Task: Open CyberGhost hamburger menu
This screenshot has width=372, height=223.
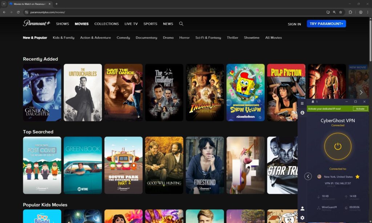Action: [x=302, y=103]
